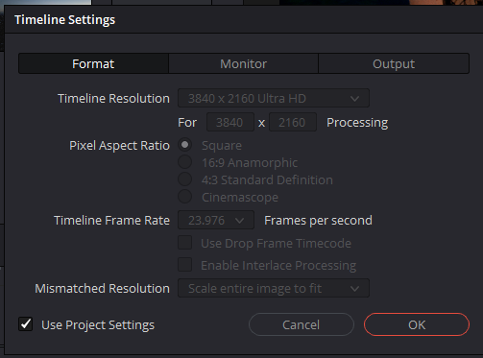This screenshot has height=358, width=483.
Task: Expand the Mismatched Resolution dropdown
Action: [274, 288]
